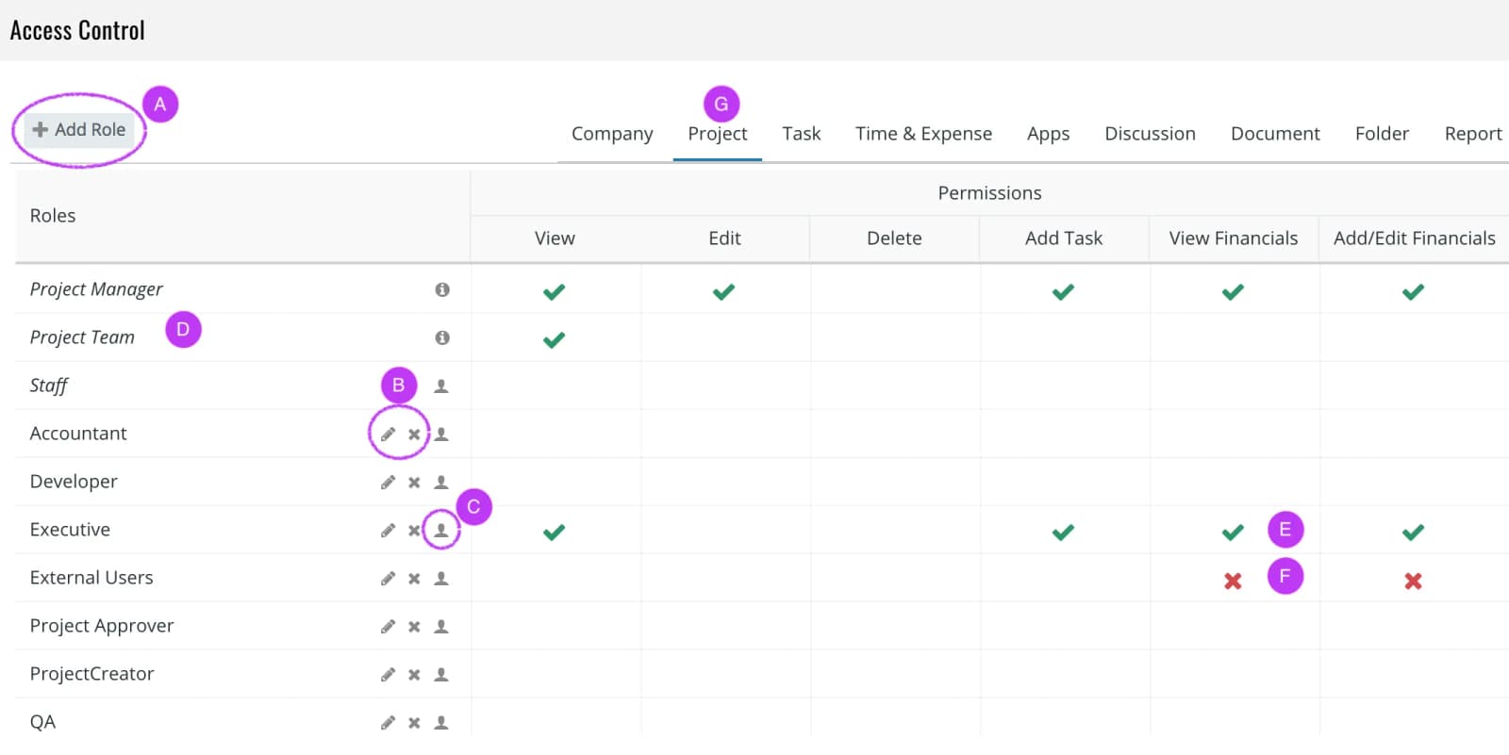1509x755 pixels.
Task: Open the user assignment icon for Executive role
Action: click(x=440, y=531)
